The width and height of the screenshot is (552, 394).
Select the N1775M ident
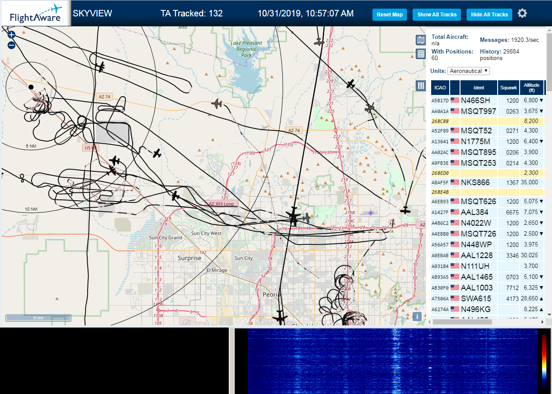click(476, 141)
